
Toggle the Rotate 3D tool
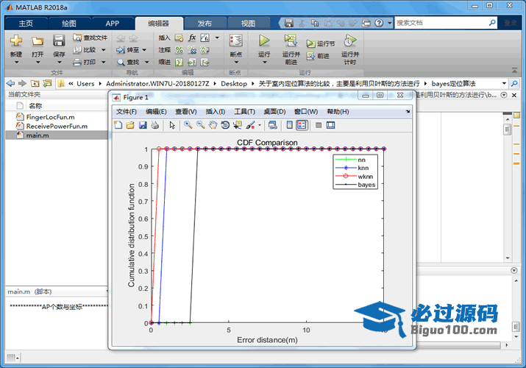225,125
